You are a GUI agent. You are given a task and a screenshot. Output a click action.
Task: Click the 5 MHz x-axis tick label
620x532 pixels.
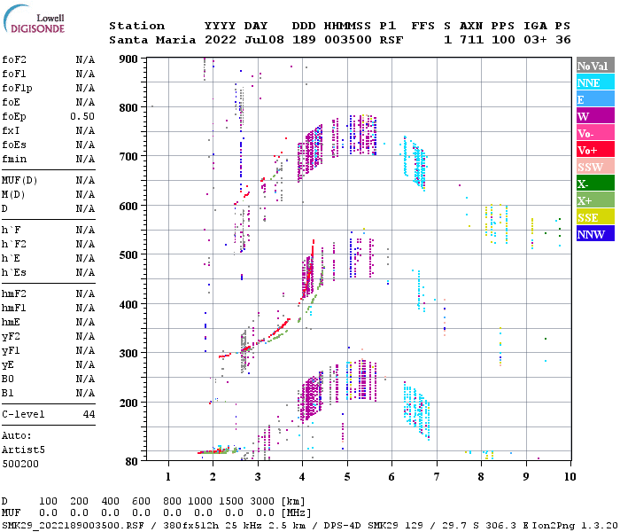click(347, 477)
